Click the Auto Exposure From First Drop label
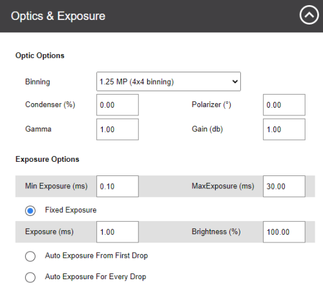 point(96,255)
